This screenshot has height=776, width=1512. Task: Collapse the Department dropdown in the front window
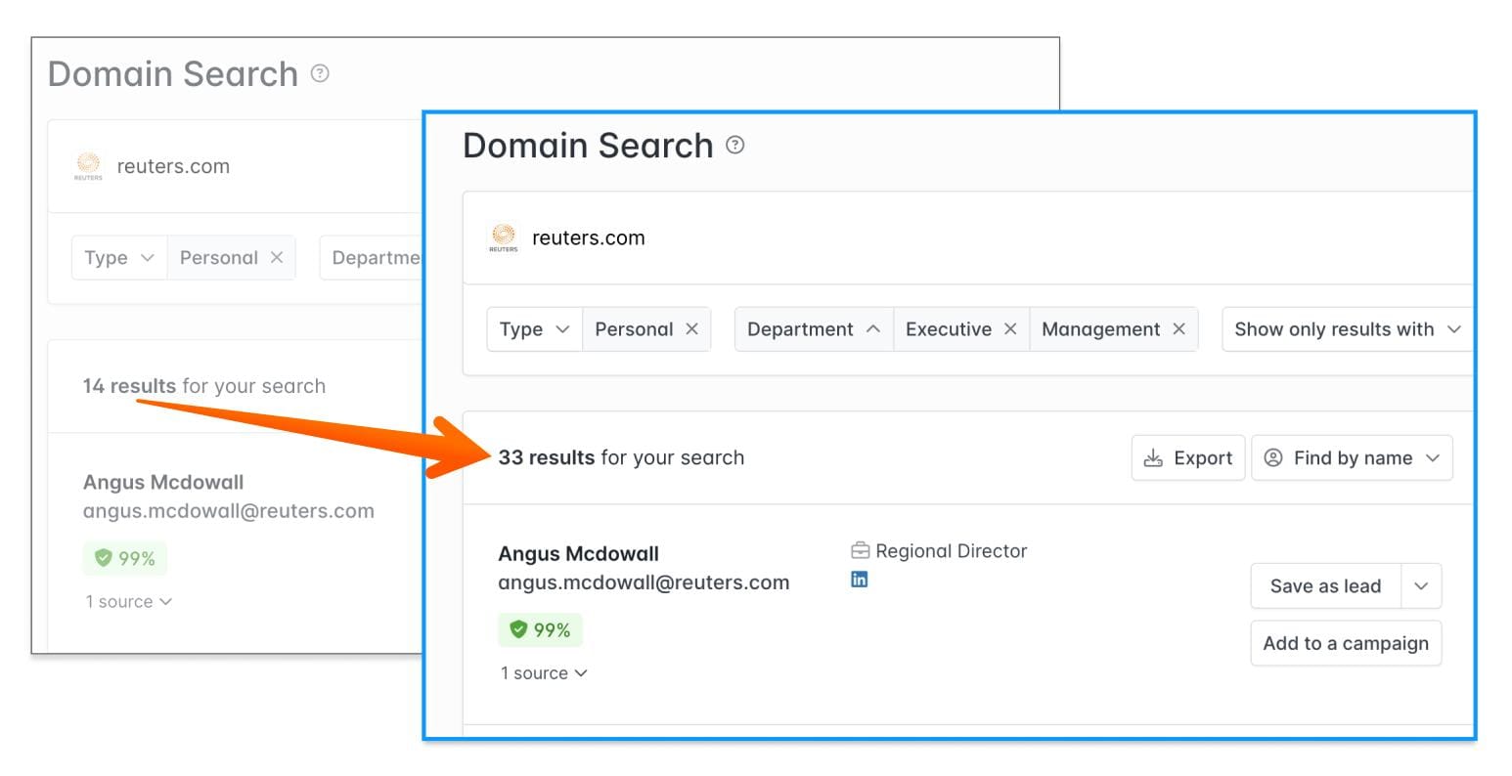tap(814, 329)
